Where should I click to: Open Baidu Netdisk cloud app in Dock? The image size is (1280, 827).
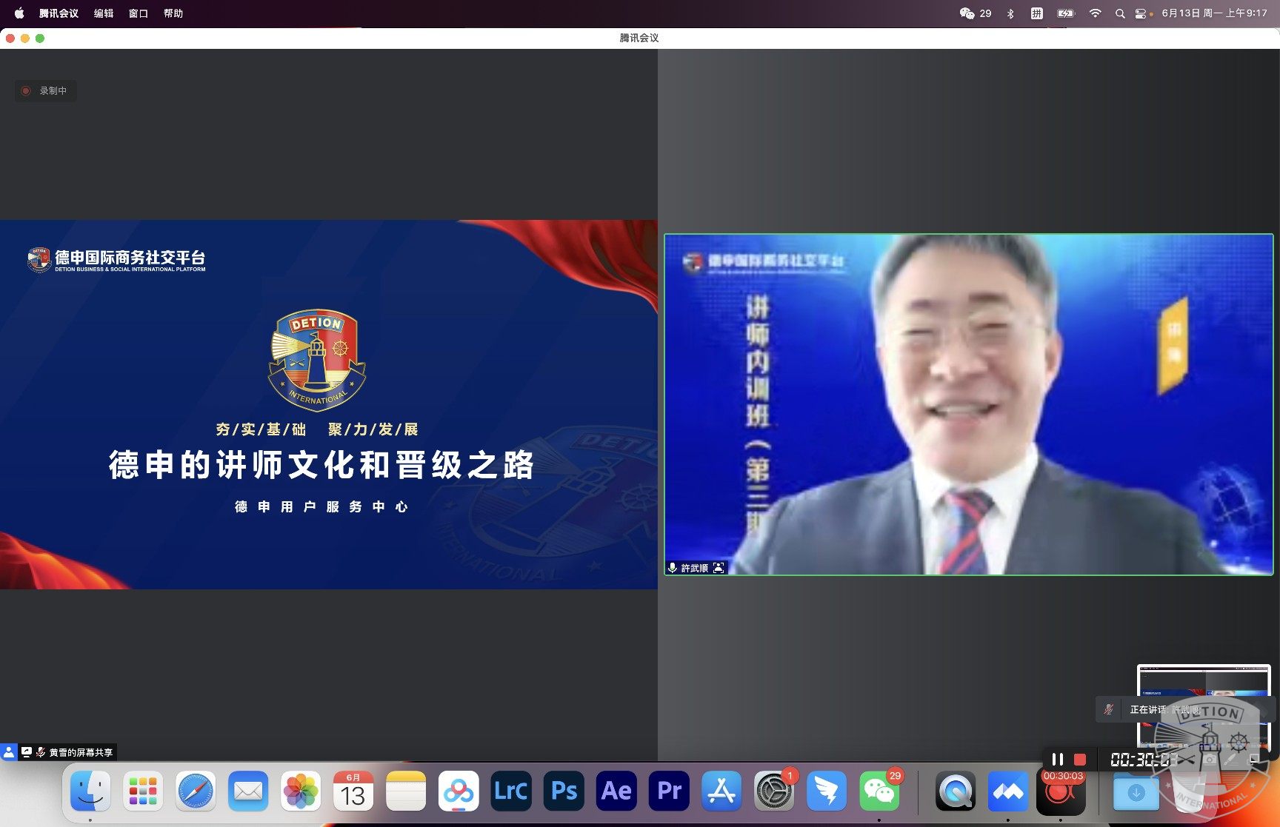pyautogui.click(x=459, y=791)
